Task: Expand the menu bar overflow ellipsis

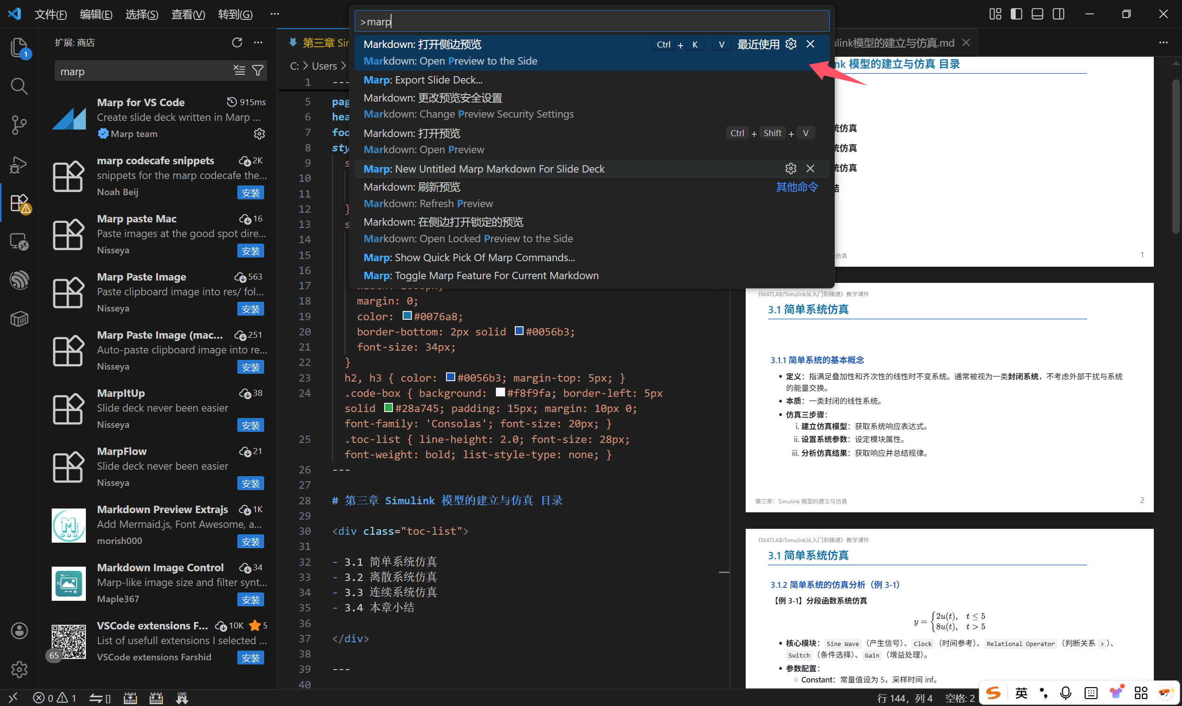Action: click(x=275, y=14)
